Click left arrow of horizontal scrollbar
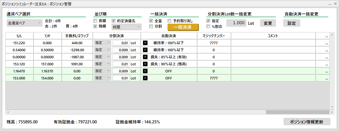This screenshot has width=339, height=131. [8, 112]
